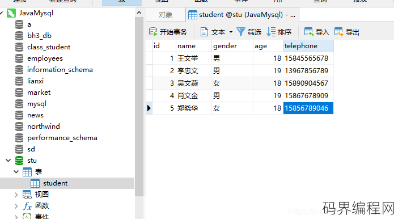Image resolution: width=394 pixels, height=219 pixels.
Task: Click telephone cell 13967856789
Action: (308, 71)
